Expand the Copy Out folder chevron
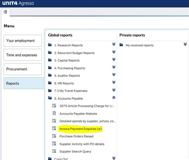The image size is (189, 160). point(114,158)
